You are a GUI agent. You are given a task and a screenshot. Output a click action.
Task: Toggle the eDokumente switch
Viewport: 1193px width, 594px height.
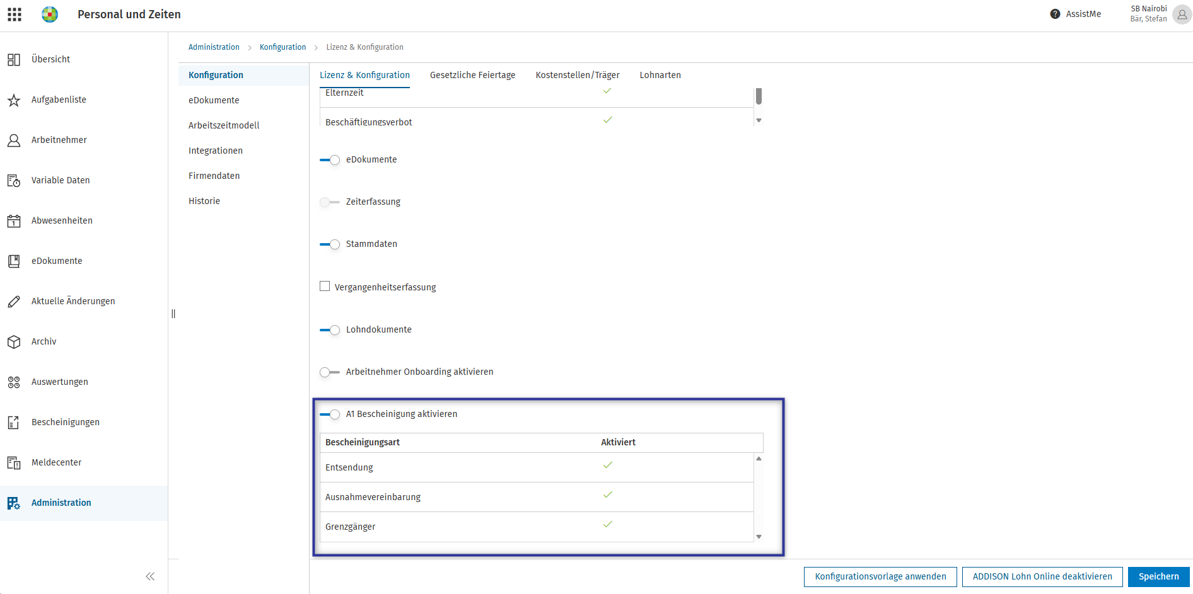coord(330,160)
